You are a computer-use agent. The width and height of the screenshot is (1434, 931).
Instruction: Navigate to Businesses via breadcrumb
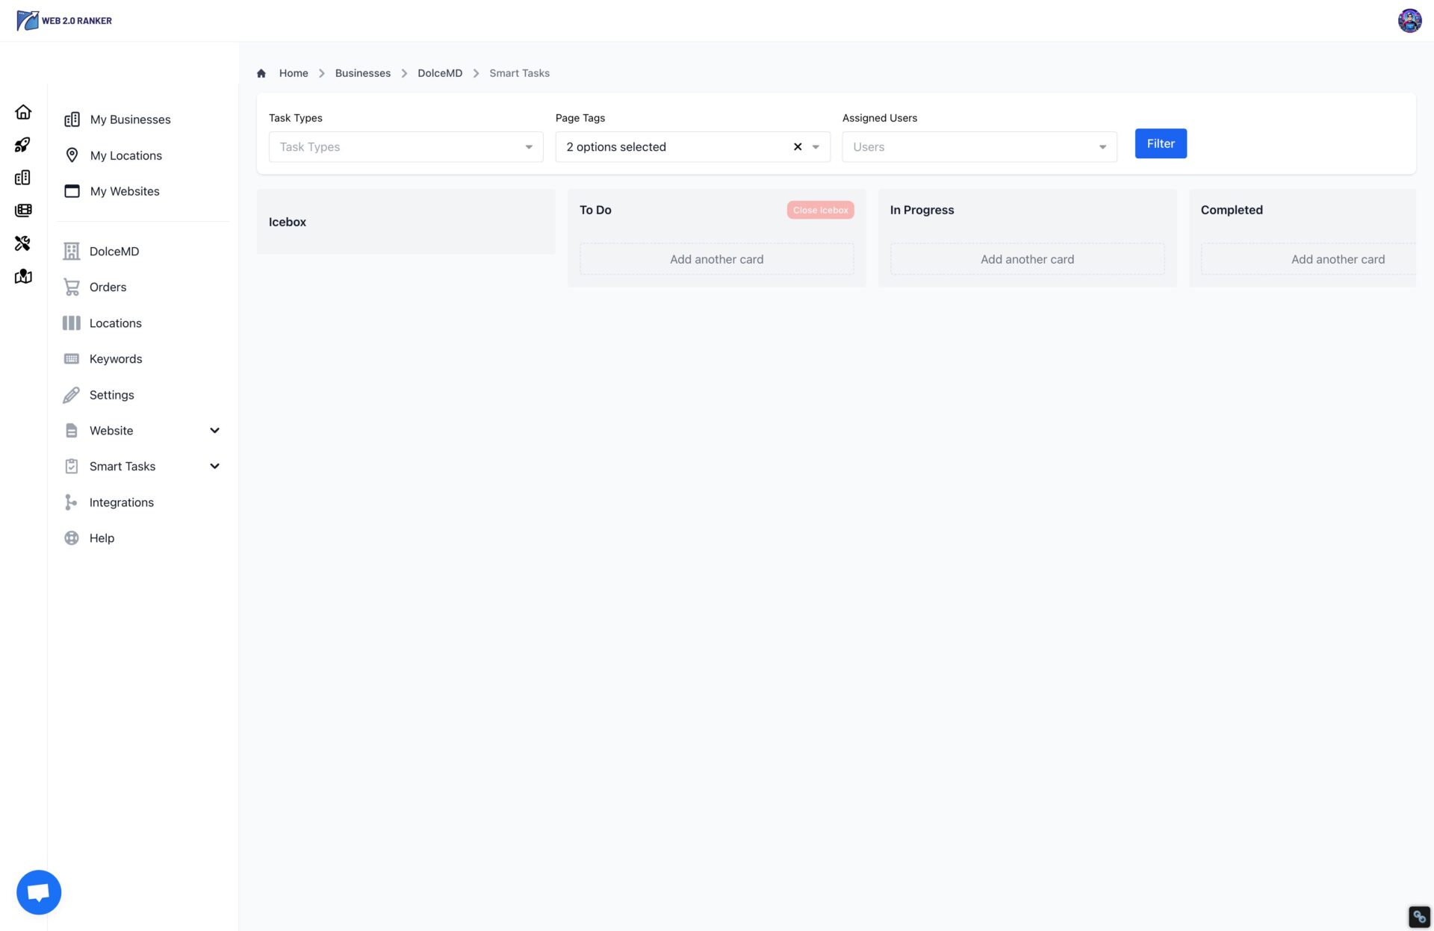pyautogui.click(x=363, y=72)
